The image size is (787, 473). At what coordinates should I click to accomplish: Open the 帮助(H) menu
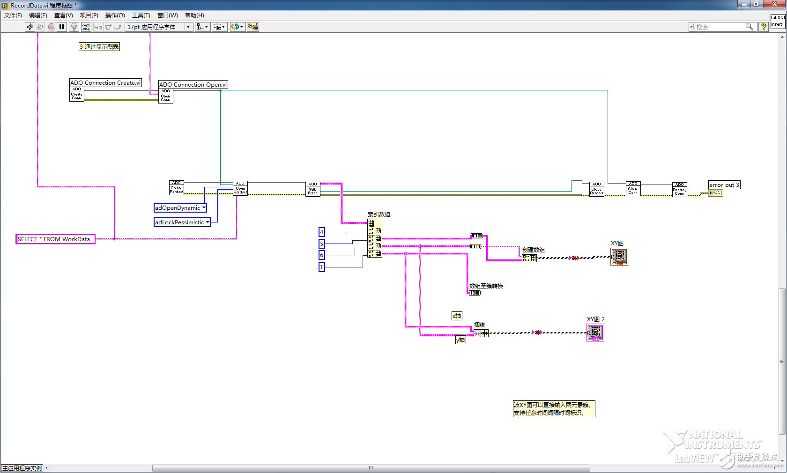click(194, 15)
